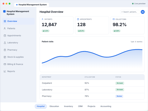
Task: Focus the Search patient field
Action: [x=130, y=12]
